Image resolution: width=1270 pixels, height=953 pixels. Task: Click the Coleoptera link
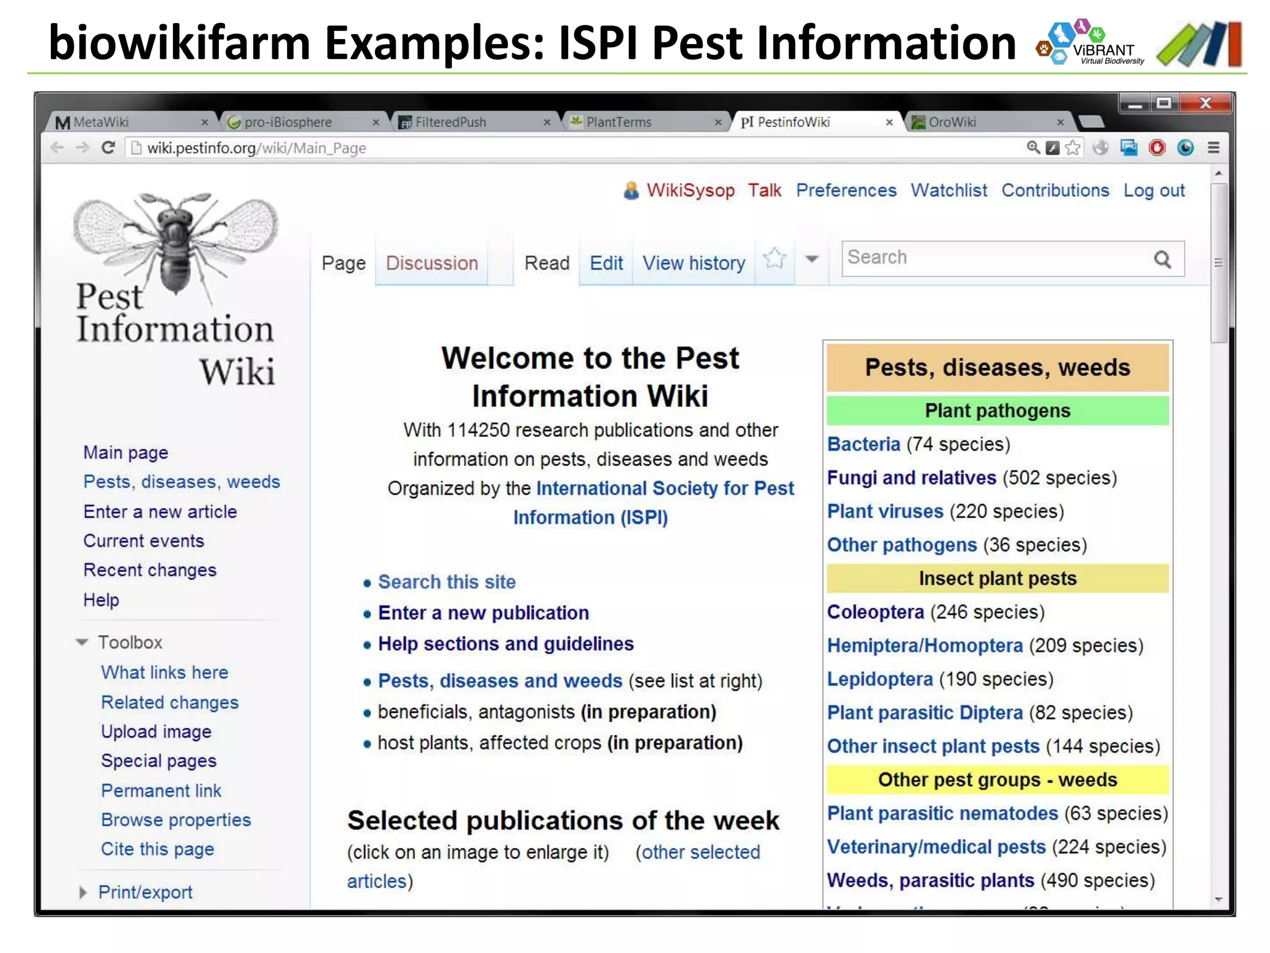click(876, 612)
